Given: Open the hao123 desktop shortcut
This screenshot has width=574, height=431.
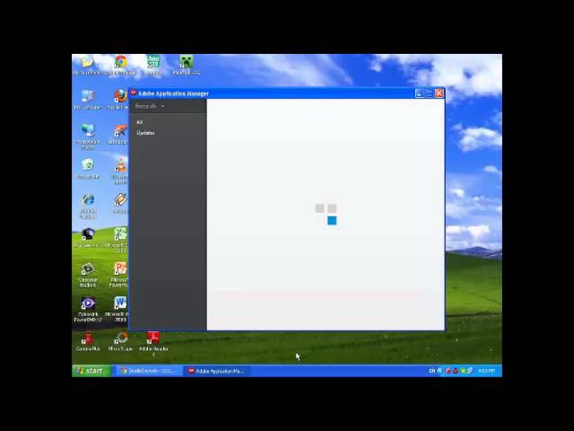Looking at the screenshot, I should pos(153,66).
